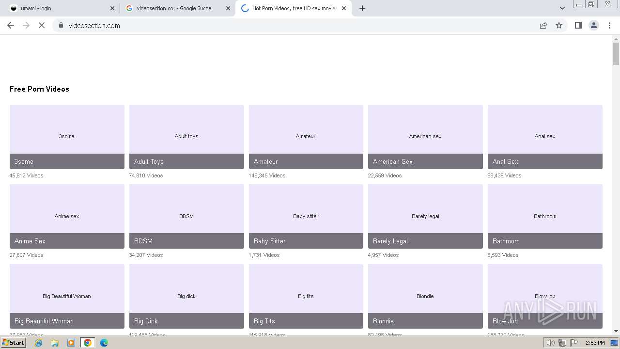Screen dimensions: 620x349
Task: Open File Explorer from the taskbar
Action: point(55,343)
